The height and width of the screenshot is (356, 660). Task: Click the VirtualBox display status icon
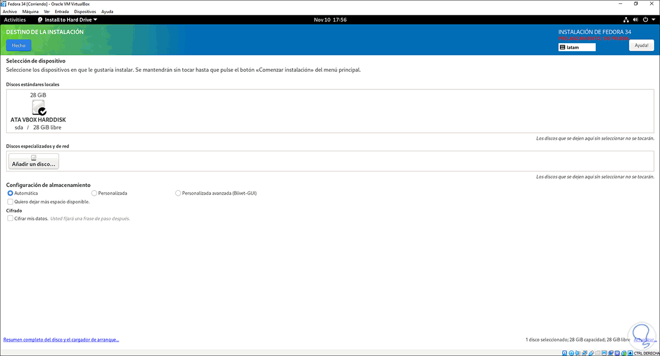click(x=604, y=353)
